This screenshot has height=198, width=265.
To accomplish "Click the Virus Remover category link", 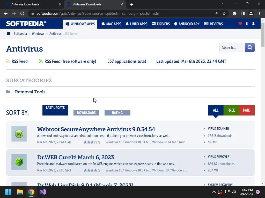I will pyautogui.click(x=218, y=156).
